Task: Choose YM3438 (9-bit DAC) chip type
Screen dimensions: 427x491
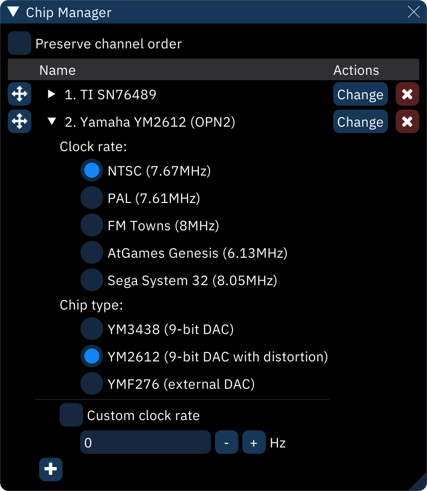Action: [91, 329]
